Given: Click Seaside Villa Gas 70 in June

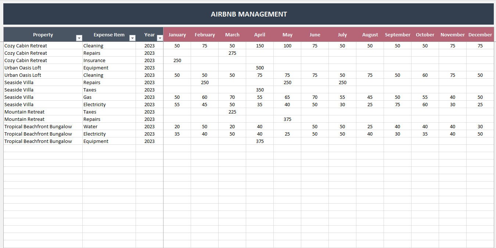Looking at the screenshot, I should click(x=315, y=97).
